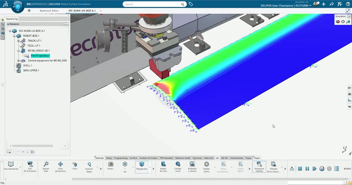Screen dimensions: 352x185
Task: Toggle Fantasmas volátiles
Action: (x=259, y=167)
